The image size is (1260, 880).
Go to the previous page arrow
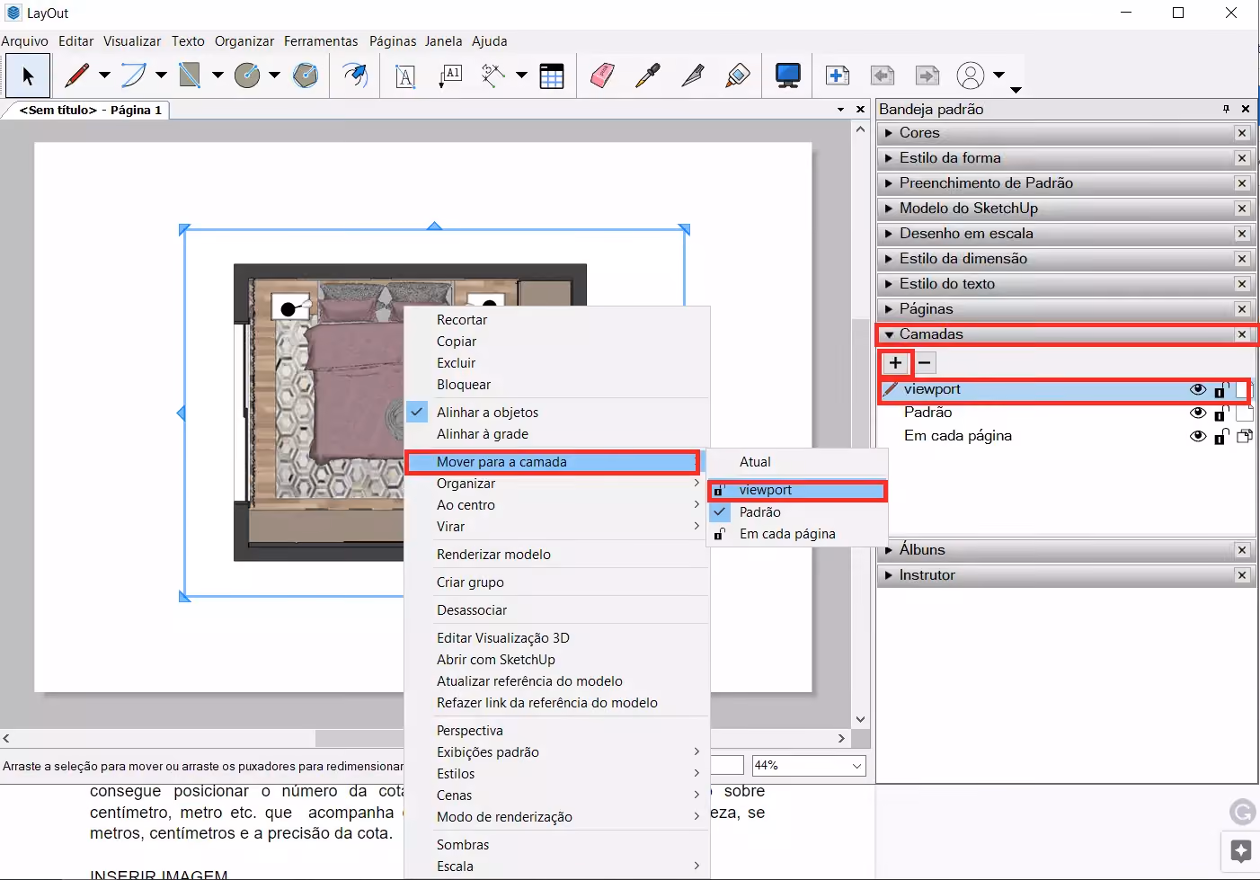[883, 76]
